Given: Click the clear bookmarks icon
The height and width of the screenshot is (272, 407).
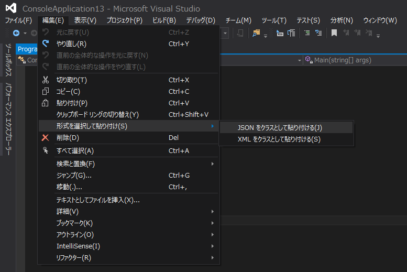Looking at the screenshot, I should pyautogui.click(x=369, y=32).
